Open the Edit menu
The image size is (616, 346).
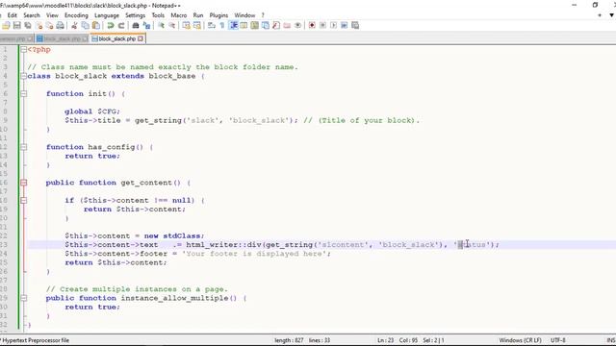[13, 15]
